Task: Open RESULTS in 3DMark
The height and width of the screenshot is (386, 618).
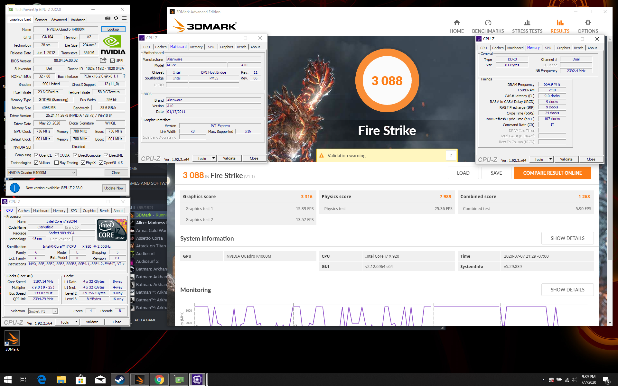Action: pyautogui.click(x=560, y=26)
